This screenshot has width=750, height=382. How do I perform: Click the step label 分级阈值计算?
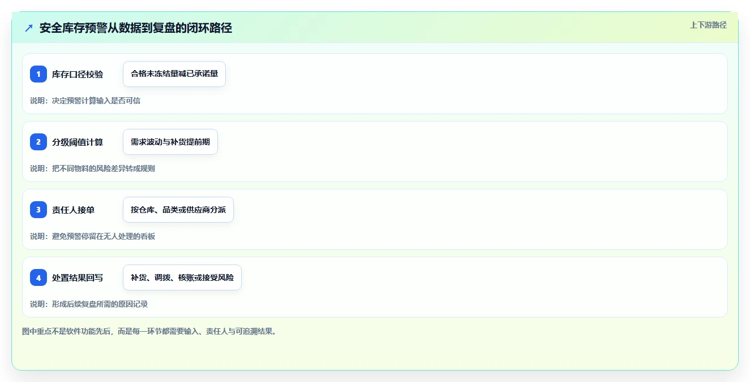78,142
